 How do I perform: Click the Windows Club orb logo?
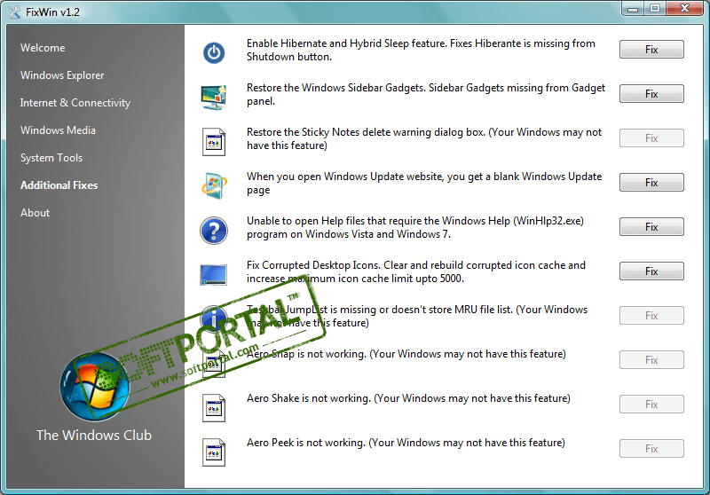coord(95,387)
